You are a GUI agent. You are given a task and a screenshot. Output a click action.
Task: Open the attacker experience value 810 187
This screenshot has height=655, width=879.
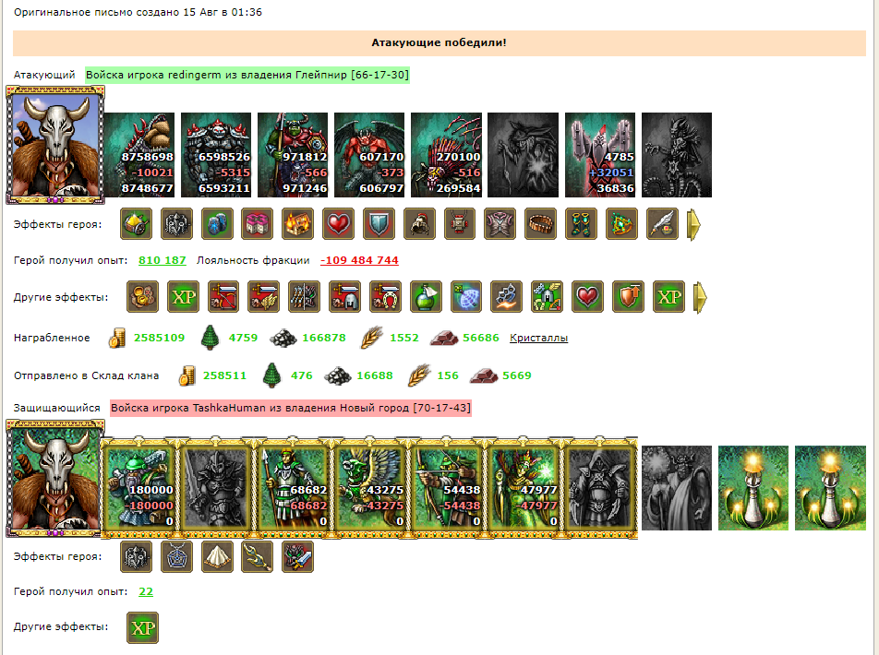162,260
